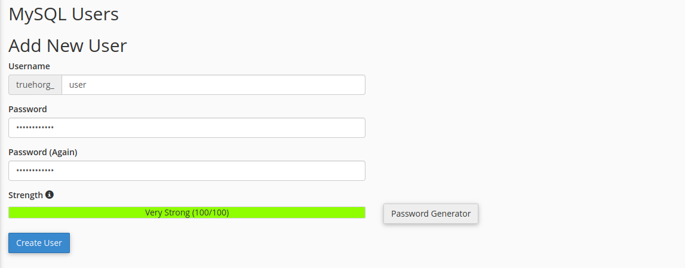Click the info icon beside Strength
This screenshot has height=268, width=685.
pos(50,195)
